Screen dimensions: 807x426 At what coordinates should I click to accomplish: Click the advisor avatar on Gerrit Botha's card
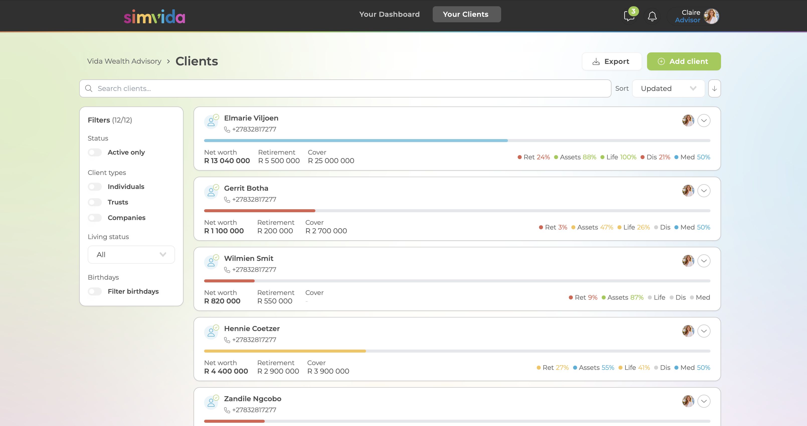(688, 191)
